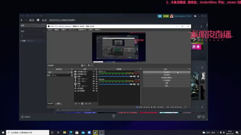
Task: Go back with the Steam back arrow
Action: click(22, 20)
